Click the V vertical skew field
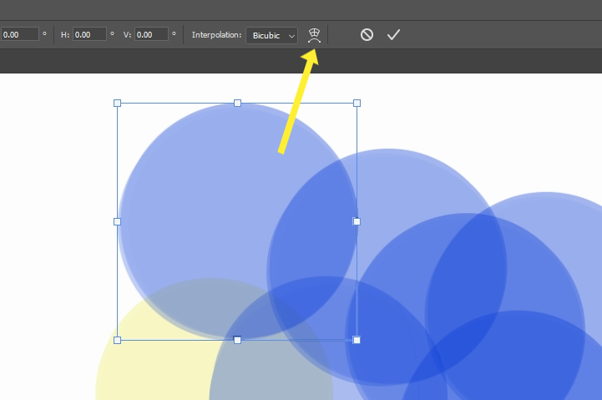 pos(151,34)
